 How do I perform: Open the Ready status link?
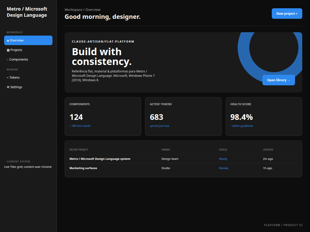click(223, 159)
